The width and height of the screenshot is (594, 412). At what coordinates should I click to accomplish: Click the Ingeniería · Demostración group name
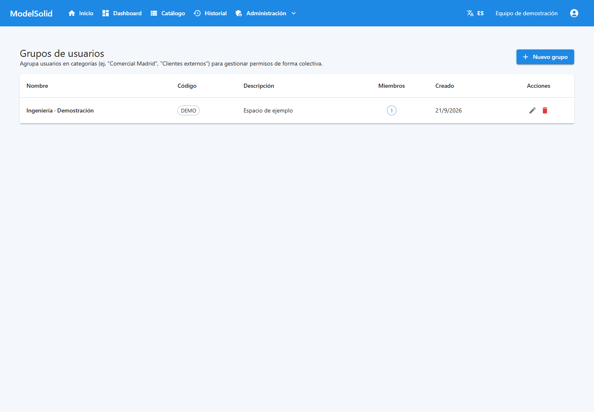(60, 110)
